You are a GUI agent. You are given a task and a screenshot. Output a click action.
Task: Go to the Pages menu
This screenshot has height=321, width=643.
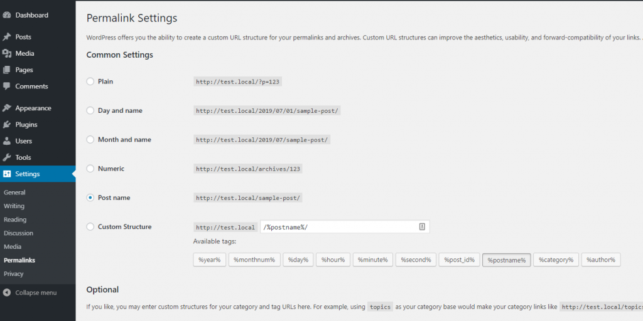coord(38,70)
